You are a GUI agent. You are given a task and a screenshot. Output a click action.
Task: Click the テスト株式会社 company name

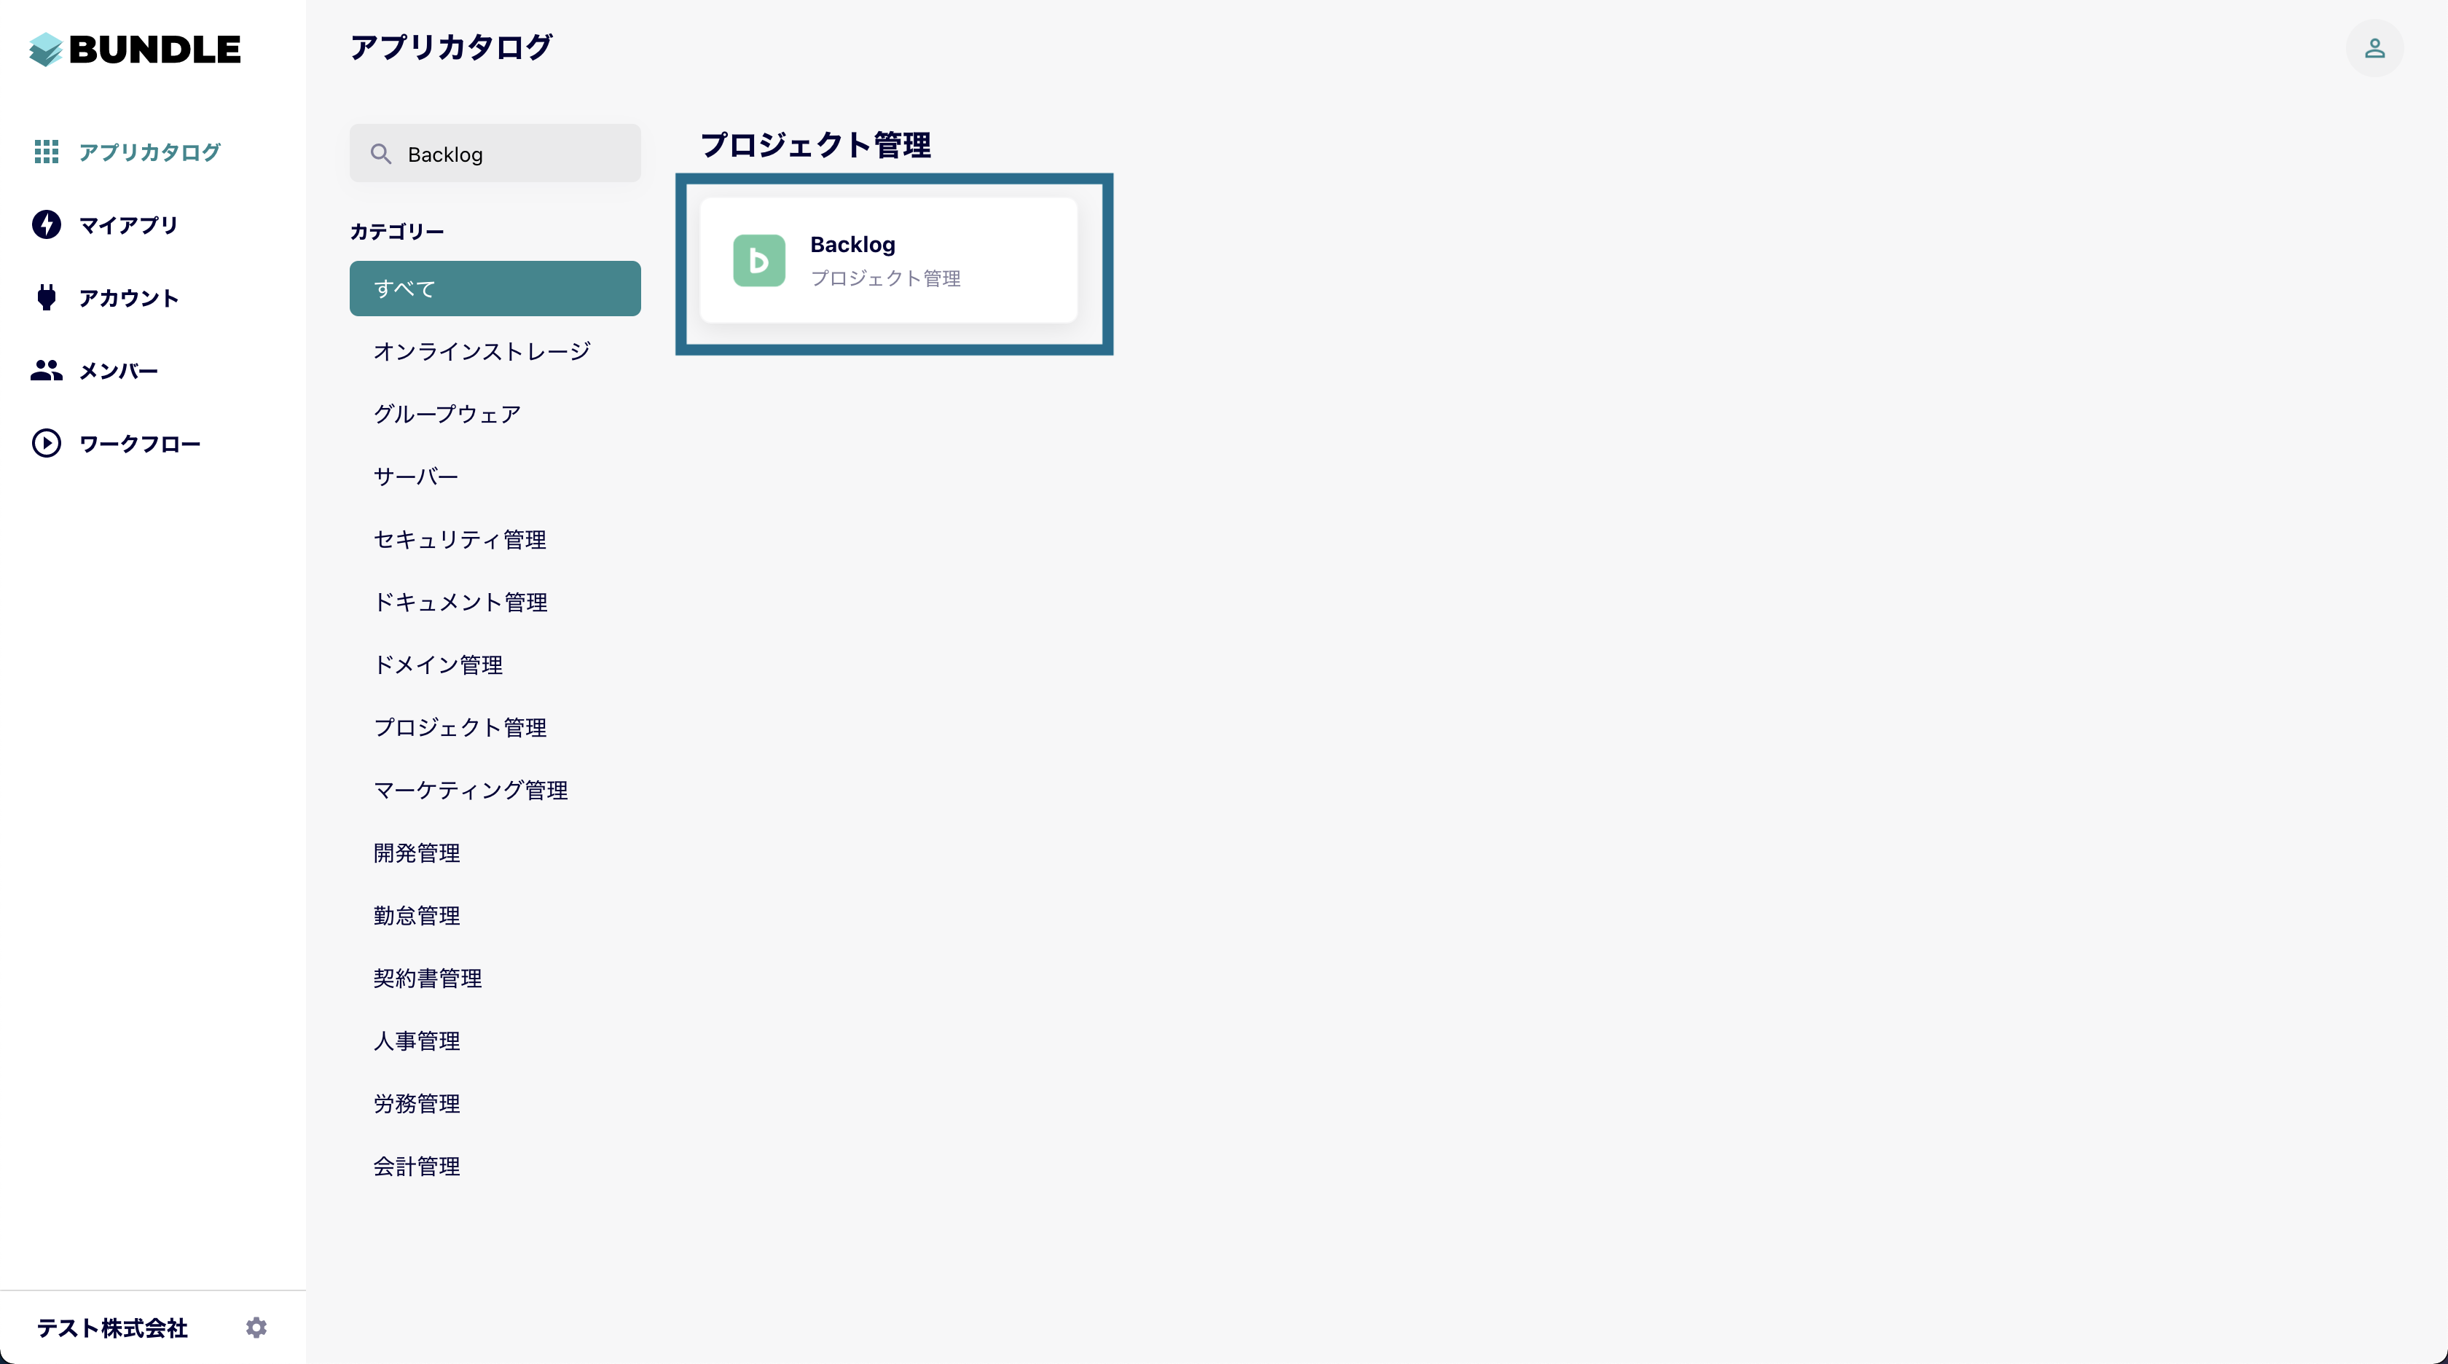[112, 1328]
